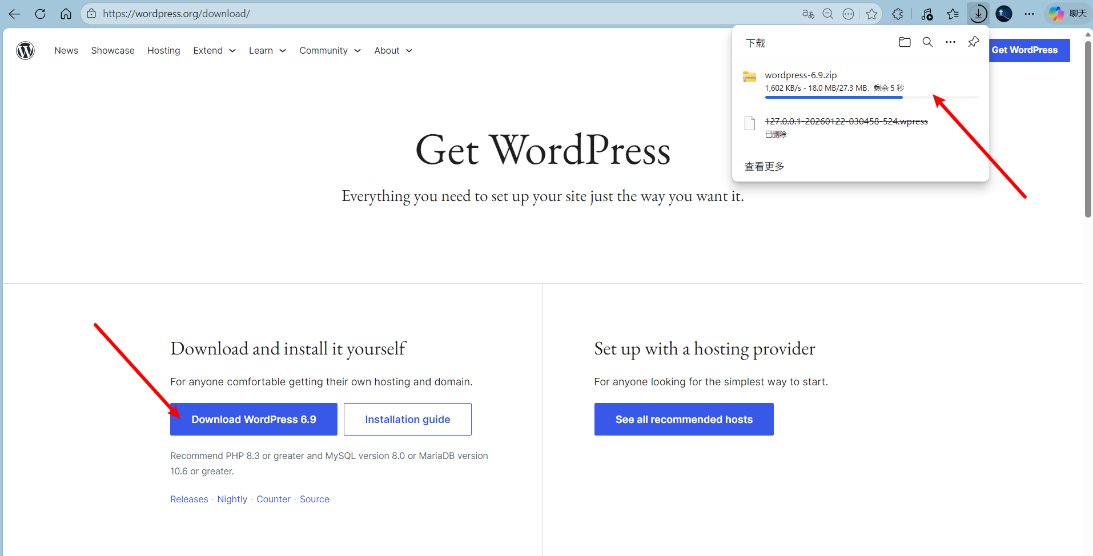1093x556 pixels.
Task: Click Download and install it yourself heading
Action: (x=288, y=349)
